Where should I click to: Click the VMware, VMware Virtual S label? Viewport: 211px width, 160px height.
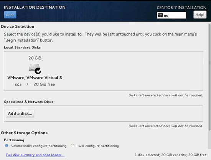35,78
